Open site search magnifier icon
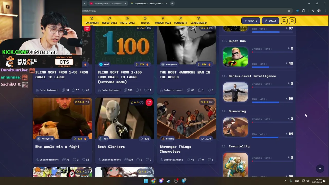The height and width of the screenshot is (185, 329). 292,21
